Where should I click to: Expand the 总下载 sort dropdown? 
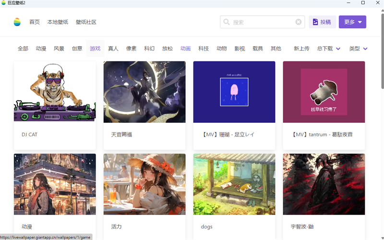(329, 48)
